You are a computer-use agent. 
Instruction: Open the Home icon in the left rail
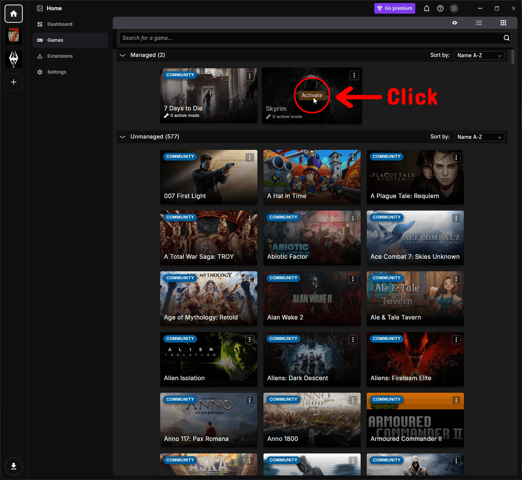pyautogui.click(x=14, y=14)
